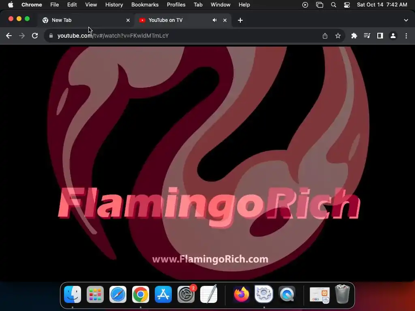Launch Firefox from the Dock
The image size is (415, 311).
click(x=242, y=294)
